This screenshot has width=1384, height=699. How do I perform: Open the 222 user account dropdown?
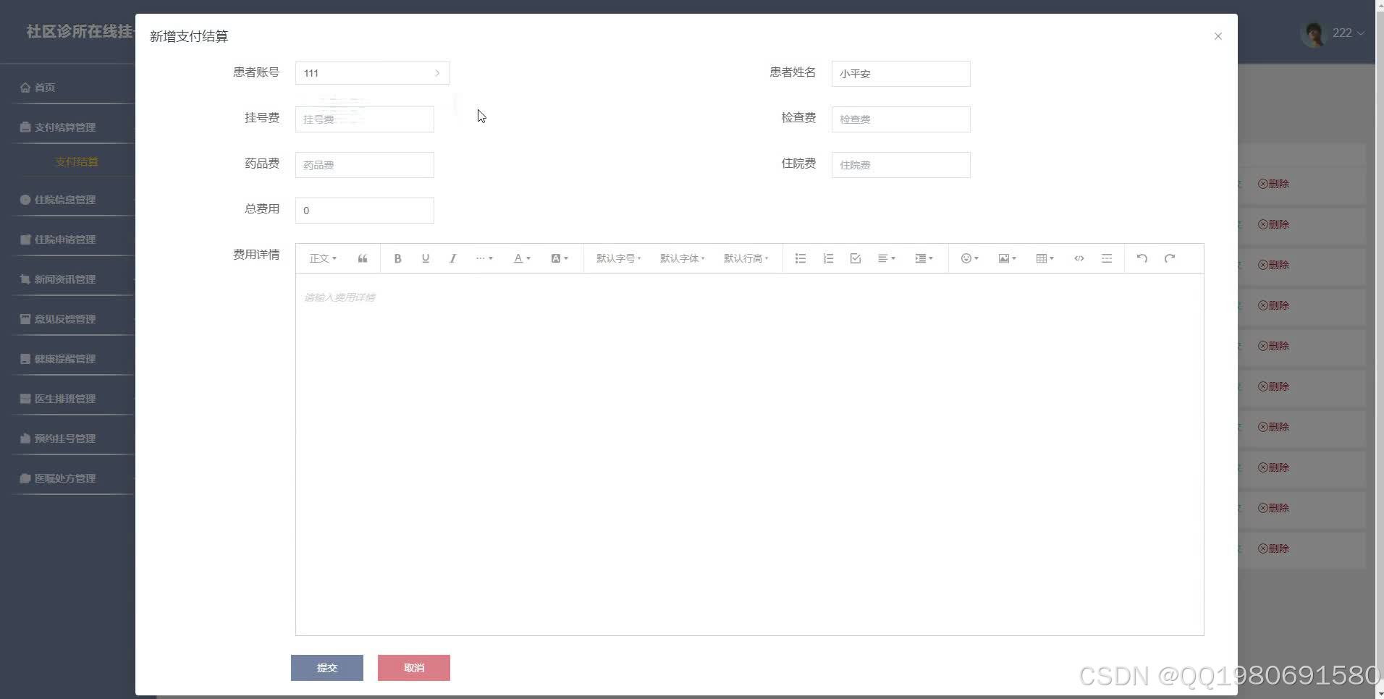pyautogui.click(x=1348, y=33)
